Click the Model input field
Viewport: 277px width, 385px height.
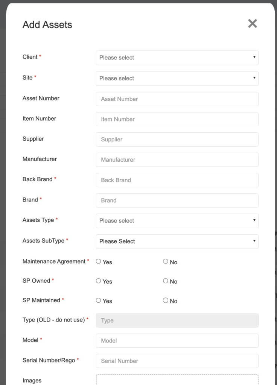[177, 341]
